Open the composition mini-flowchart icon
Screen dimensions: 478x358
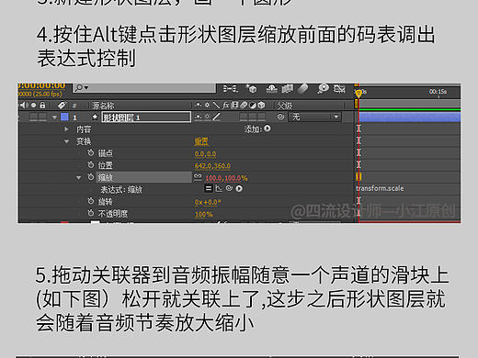click(x=231, y=89)
